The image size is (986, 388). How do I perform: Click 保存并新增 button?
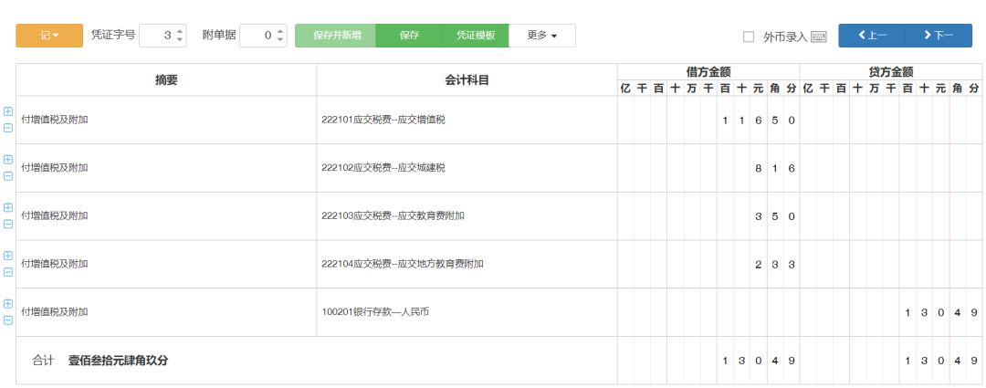coord(336,36)
